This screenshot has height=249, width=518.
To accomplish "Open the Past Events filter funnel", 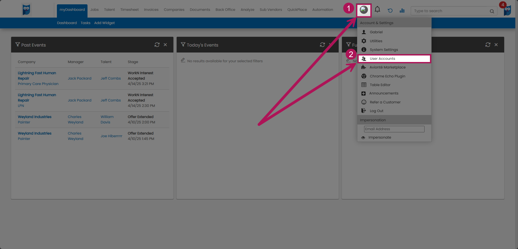I will tap(18, 45).
